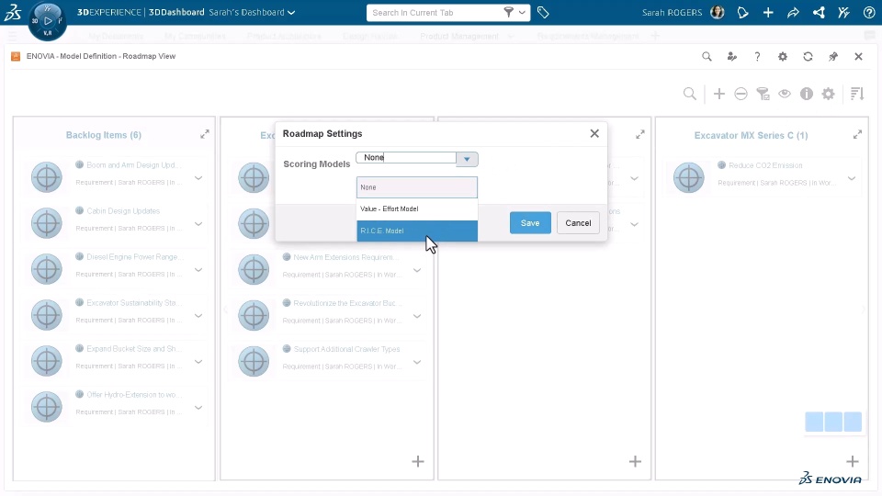
Task: Click the Reduce CO2 Emission target thumbnail
Action: pos(688,177)
